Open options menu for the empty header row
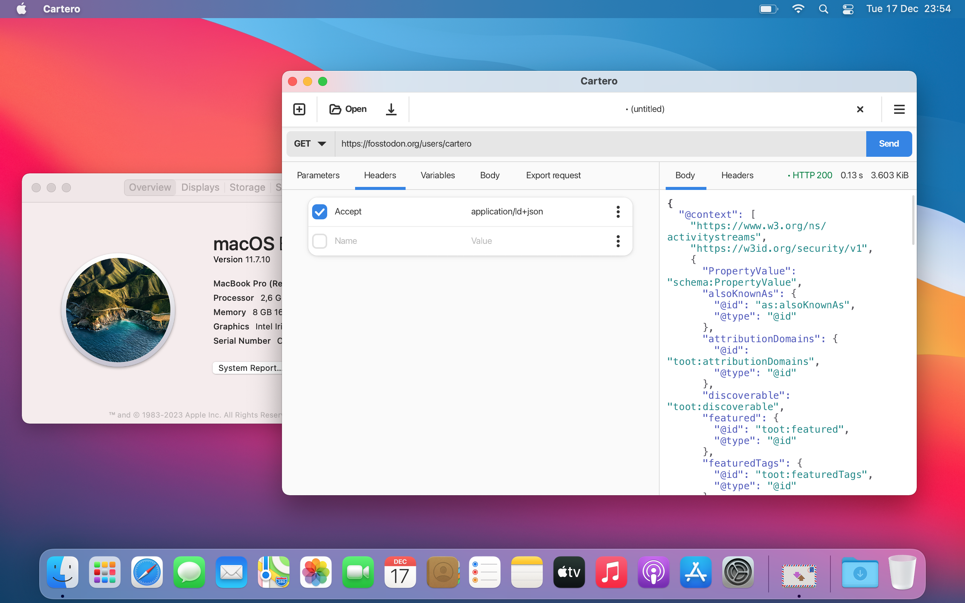The width and height of the screenshot is (965, 603). 618,241
